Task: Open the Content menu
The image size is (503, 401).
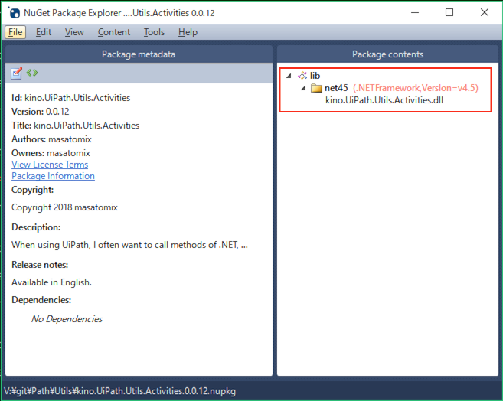Action: [x=114, y=32]
